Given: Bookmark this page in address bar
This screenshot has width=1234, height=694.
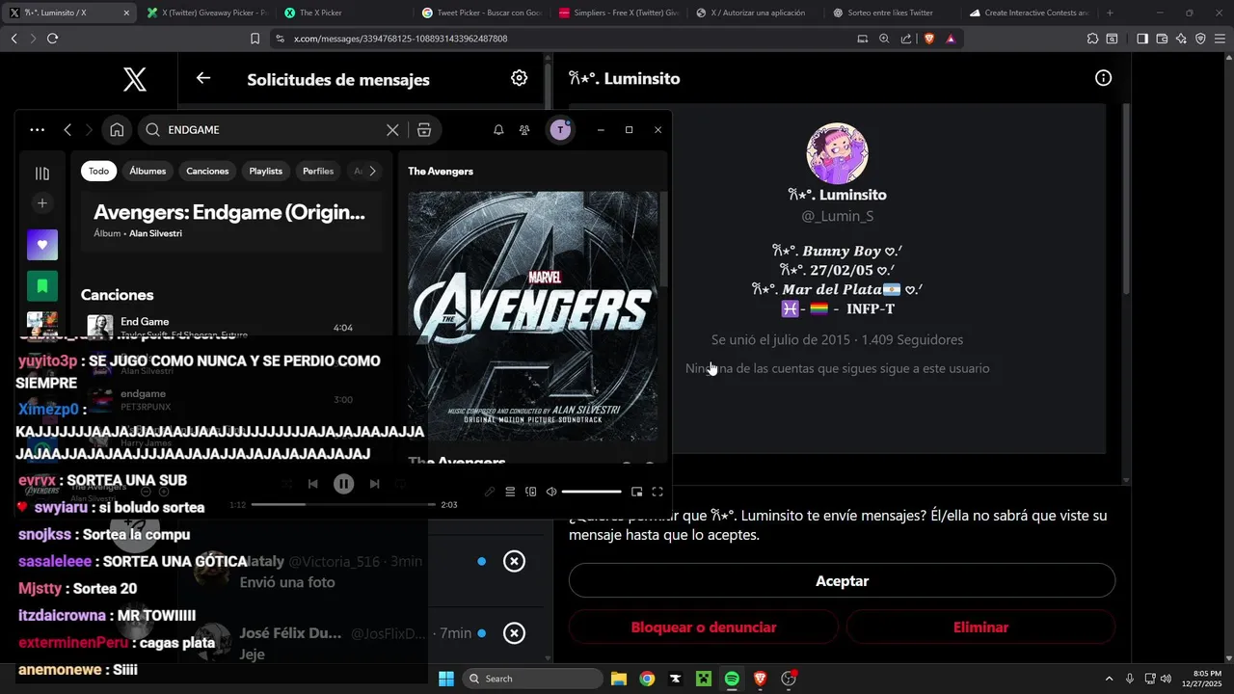Looking at the screenshot, I should point(255,39).
